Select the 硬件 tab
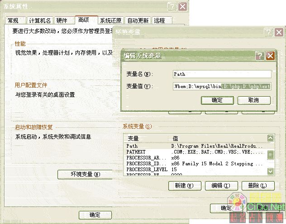Image resolution: width=286 pixels, height=224 pixels. click(62, 21)
